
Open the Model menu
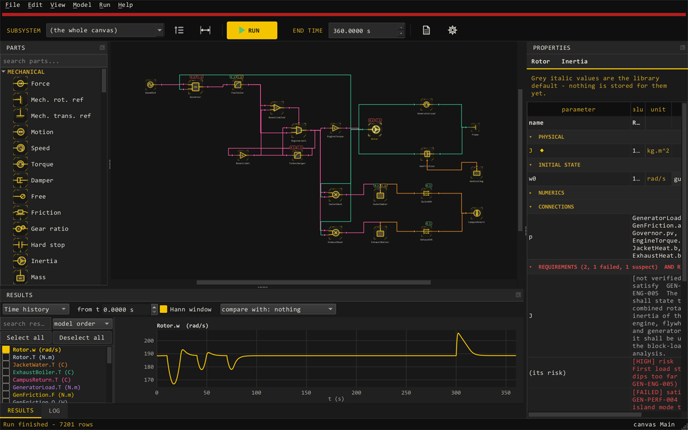coord(82,5)
